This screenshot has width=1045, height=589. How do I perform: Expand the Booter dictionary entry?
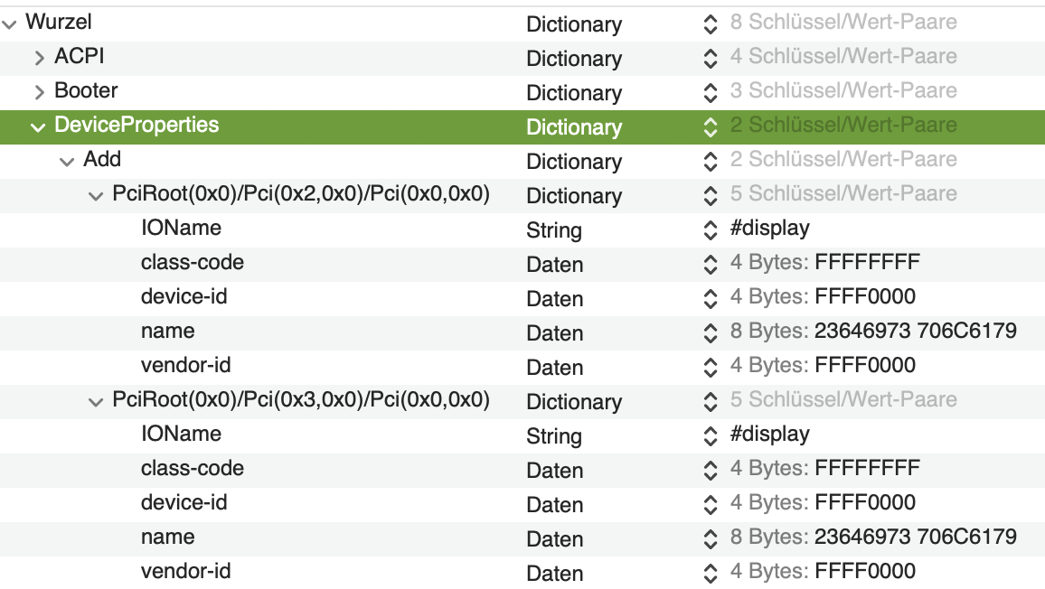[39, 92]
